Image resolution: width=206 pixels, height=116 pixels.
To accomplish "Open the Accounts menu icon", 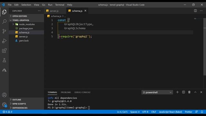I will [4, 95].
